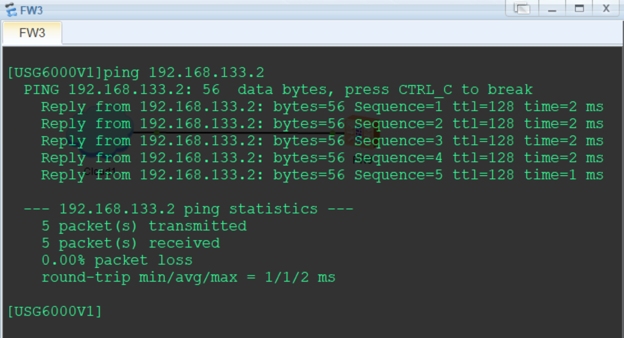Click the reply line with Sequence=4
Viewport: 624px width, 338px height.
(322, 158)
